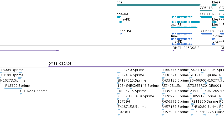Screen dimensions: 224x116
Task: Select the tna-PD protein feature
Action: point(182,44)
